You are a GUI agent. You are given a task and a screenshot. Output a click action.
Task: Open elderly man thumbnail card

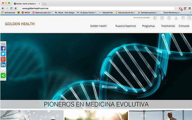coord(160,115)
